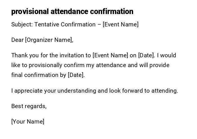Click the word 'attending.' ending the sentence
Image resolution: width=197 pixels, height=139 pixels.
tap(165, 91)
